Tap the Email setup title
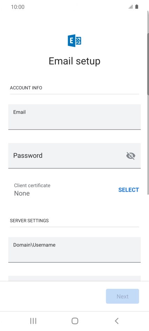 click(74, 61)
